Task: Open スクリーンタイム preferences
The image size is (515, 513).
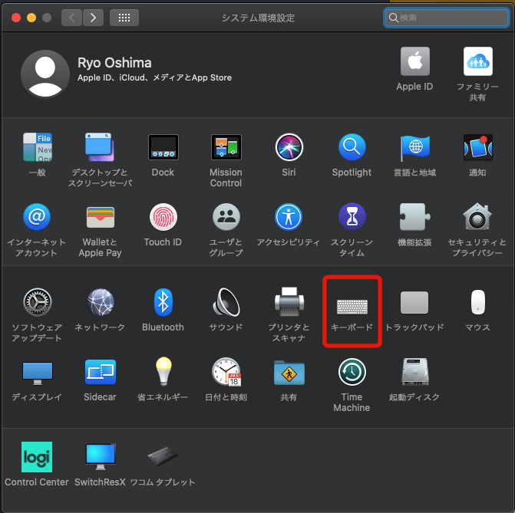Action: (352, 217)
